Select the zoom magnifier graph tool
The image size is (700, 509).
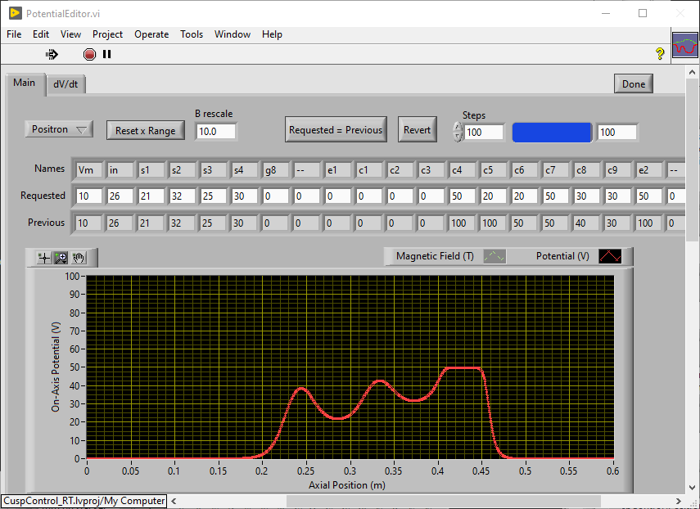coord(61,257)
